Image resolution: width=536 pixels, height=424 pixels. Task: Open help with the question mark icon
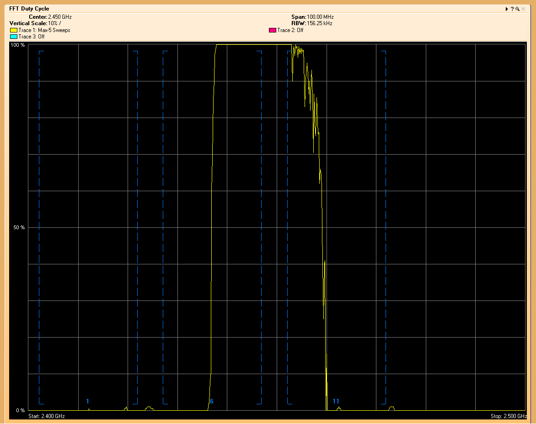[512, 9]
